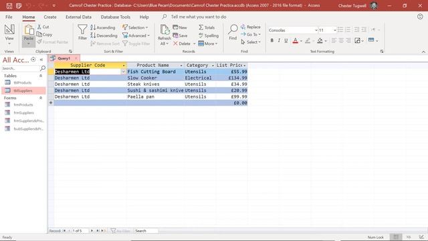Click the Filter funnel button
The width and height of the screenshot is (428, 241).
82,32
